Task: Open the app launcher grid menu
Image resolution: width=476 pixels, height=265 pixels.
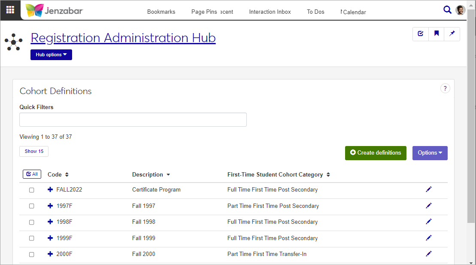Action: [10, 10]
